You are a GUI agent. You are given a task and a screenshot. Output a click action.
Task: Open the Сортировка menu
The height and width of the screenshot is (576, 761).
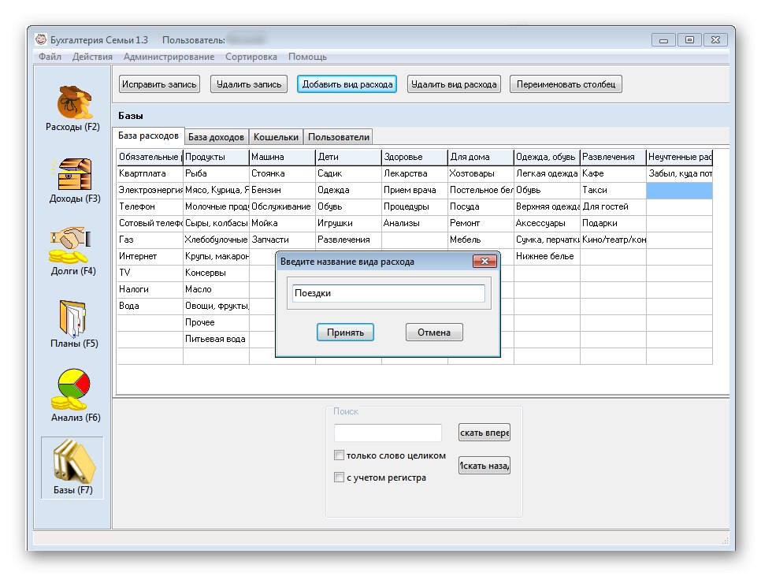[251, 57]
